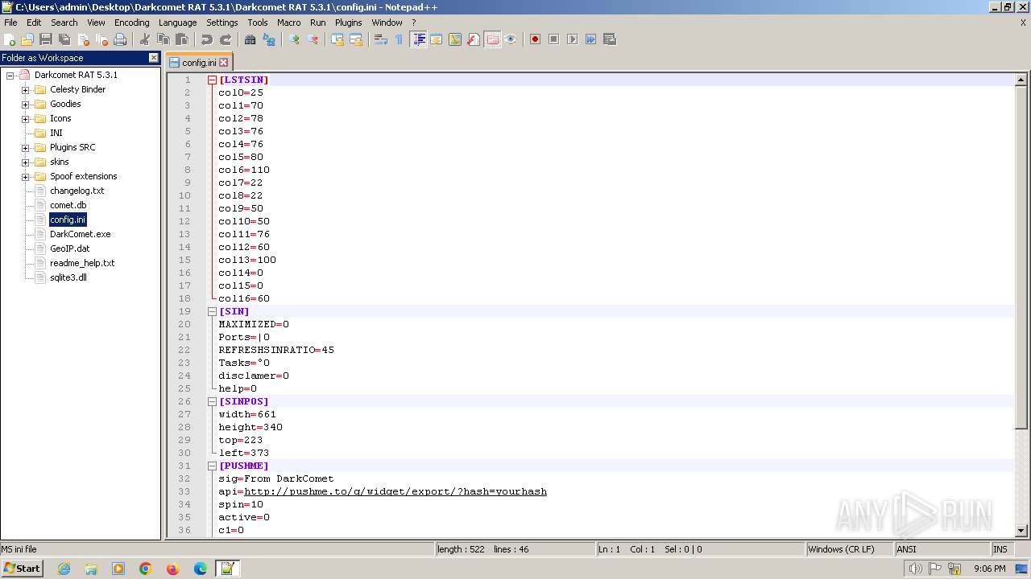Expand the skins folder
This screenshot has height=579, width=1031.
click(25, 162)
